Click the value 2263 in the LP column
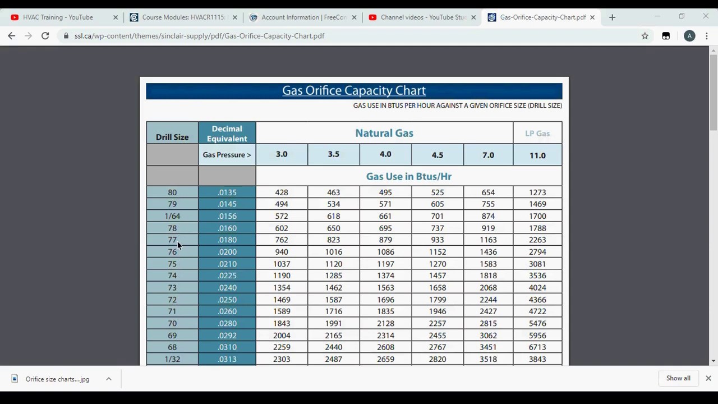Image resolution: width=718 pixels, height=404 pixels. coord(537,240)
